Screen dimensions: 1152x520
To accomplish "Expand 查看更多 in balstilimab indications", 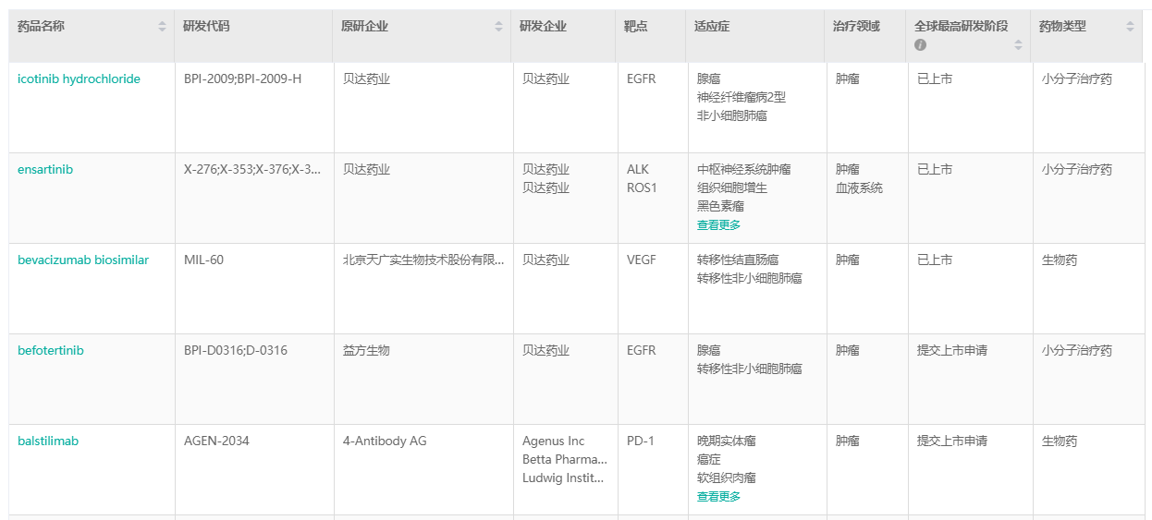I will tap(718, 497).
